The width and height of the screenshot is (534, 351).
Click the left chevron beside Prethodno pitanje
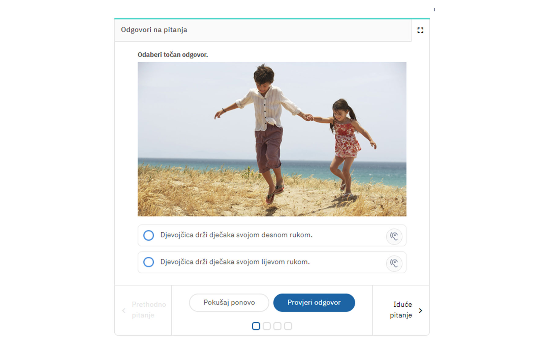[124, 311]
